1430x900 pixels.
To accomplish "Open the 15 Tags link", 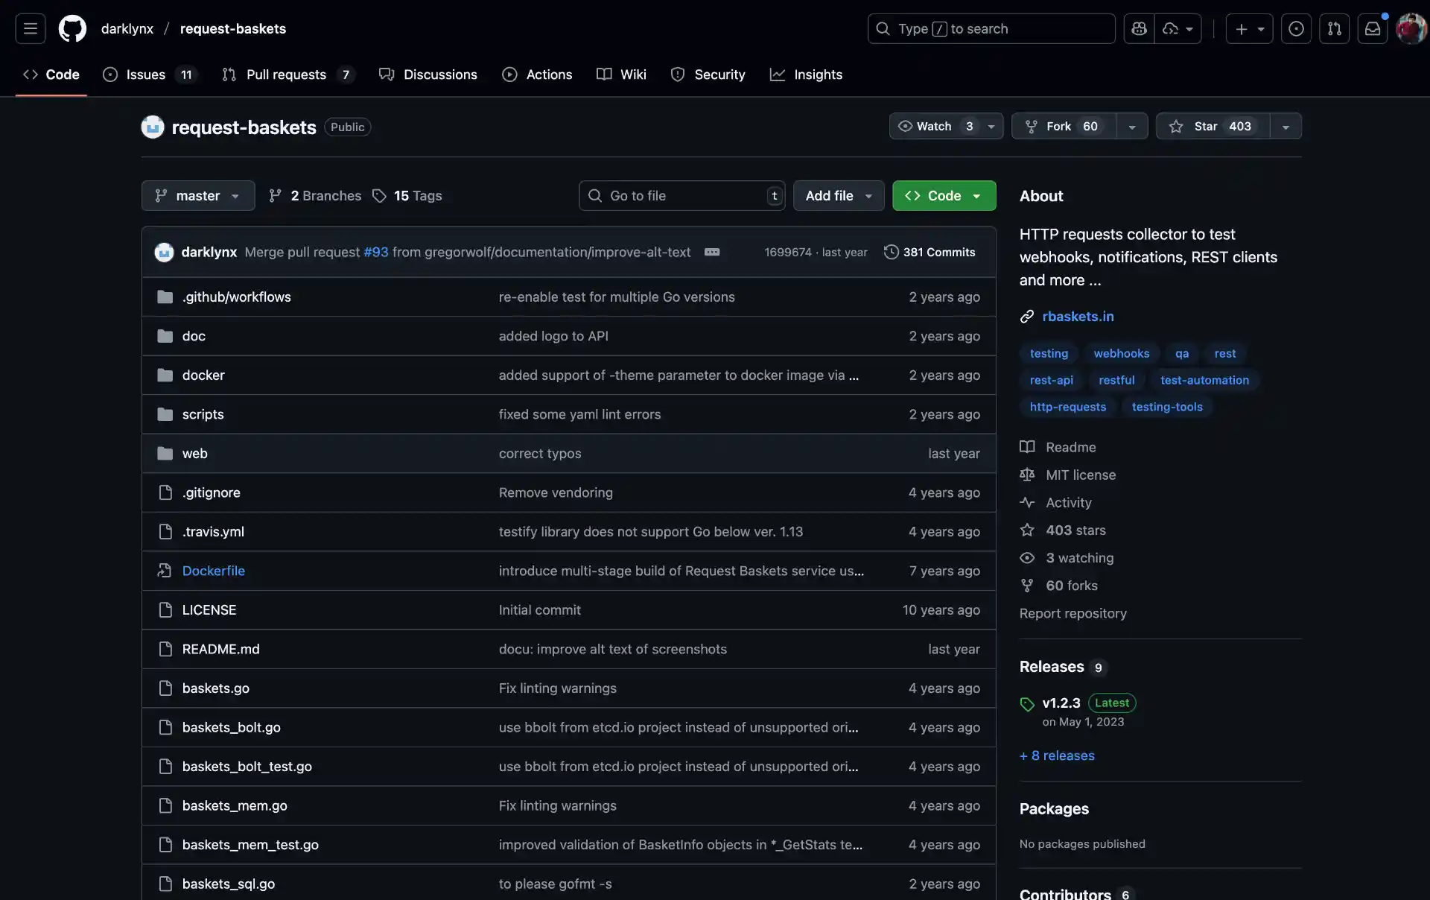I will click(x=407, y=195).
